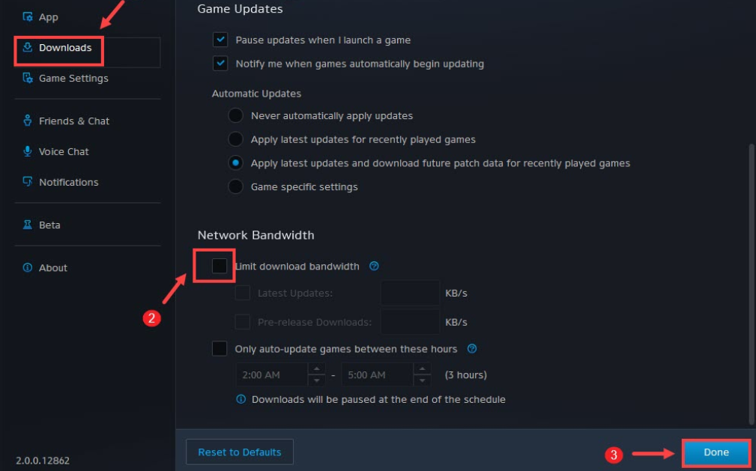
Task: Decrease the 5:00 AM end time stepper
Action: [422, 381]
